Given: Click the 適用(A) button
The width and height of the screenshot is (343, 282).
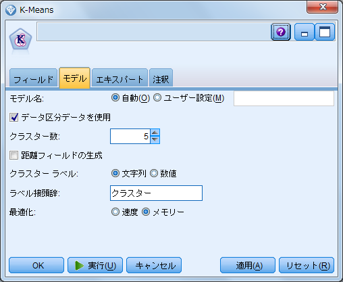Looking at the screenshot, I should click(248, 265).
